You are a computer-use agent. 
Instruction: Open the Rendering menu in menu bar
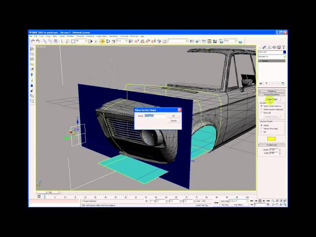[x=113, y=36]
